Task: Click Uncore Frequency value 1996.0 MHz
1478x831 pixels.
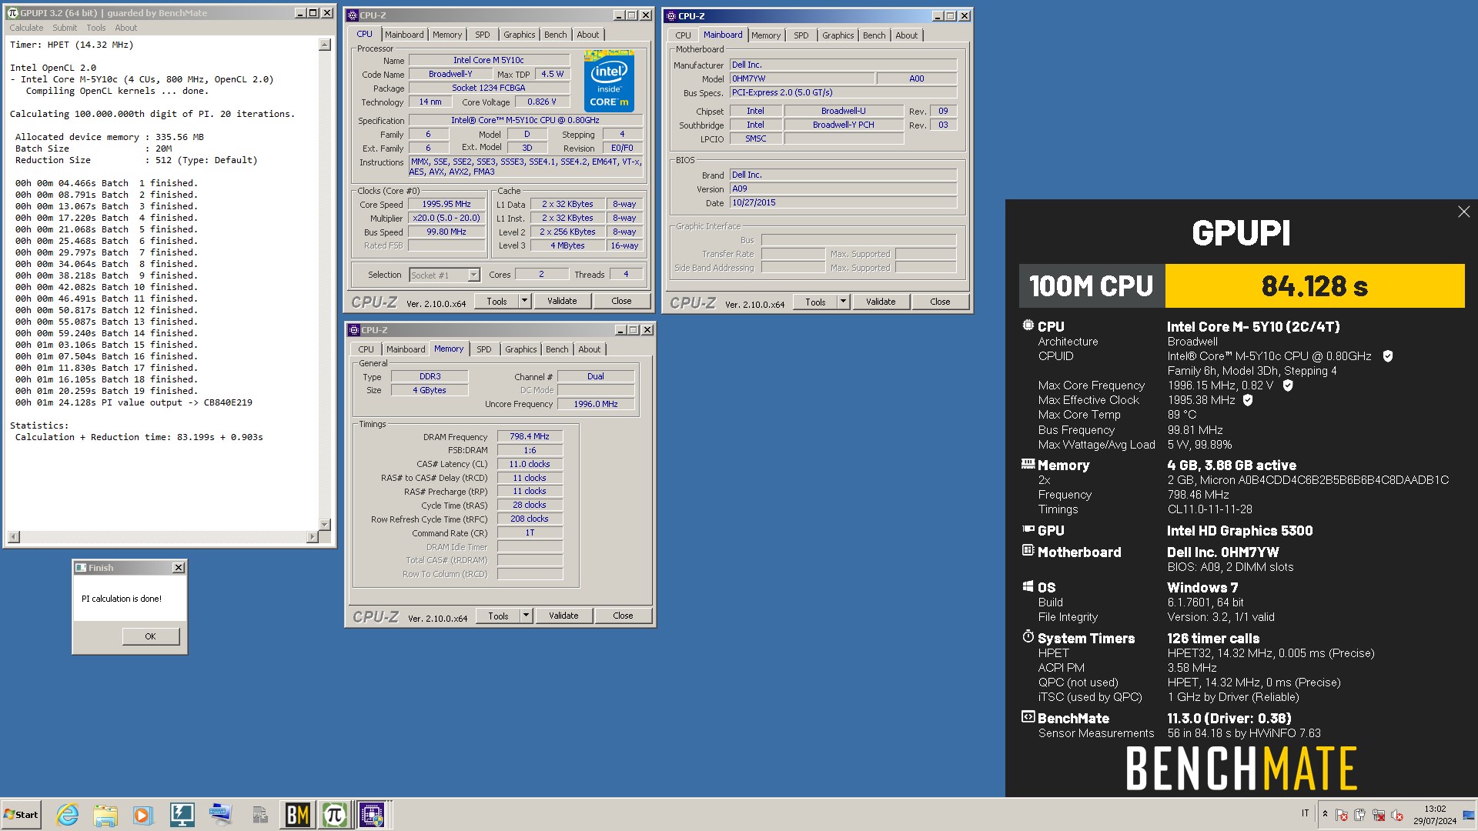Action: click(x=596, y=404)
